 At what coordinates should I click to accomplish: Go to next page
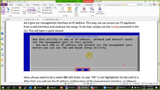(x=85, y=83)
